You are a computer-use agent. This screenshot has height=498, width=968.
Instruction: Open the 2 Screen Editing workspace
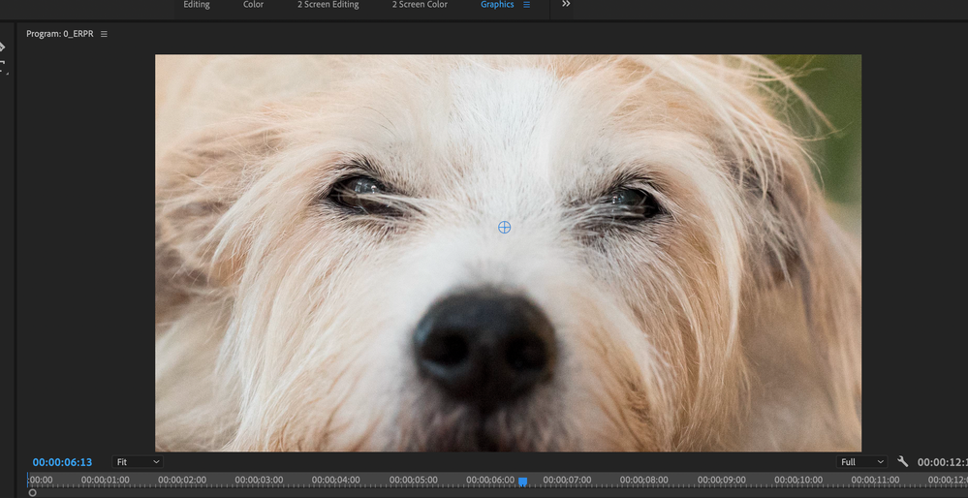(328, 5)
